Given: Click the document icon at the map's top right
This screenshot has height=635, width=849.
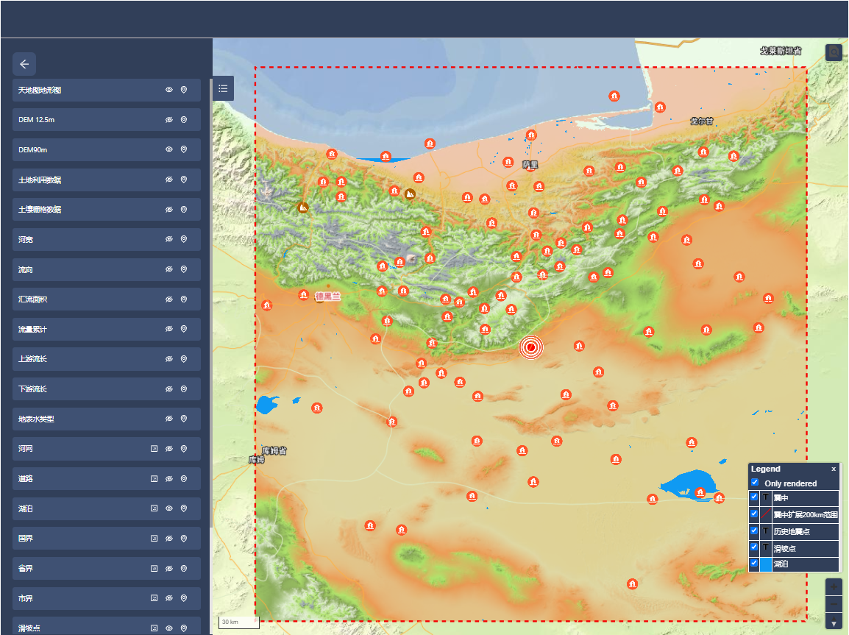Looking at the screenshot, I should [834, 52].
